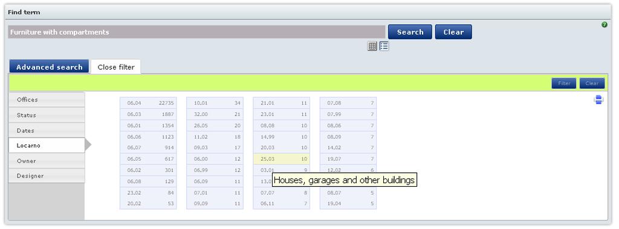Select the Status filter category

[47, 115]
